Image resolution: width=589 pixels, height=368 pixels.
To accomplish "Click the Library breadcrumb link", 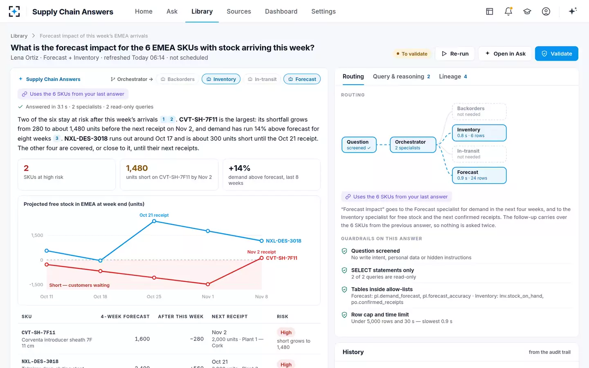I will (x=19, y=36).
